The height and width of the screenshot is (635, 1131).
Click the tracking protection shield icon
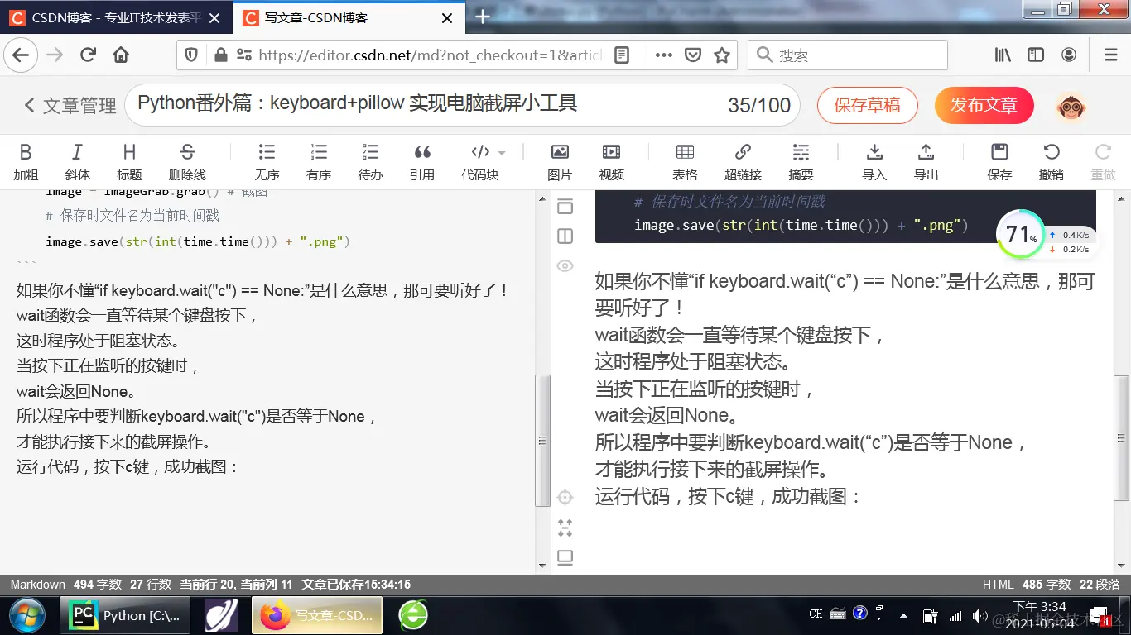[x=191, y=55]
